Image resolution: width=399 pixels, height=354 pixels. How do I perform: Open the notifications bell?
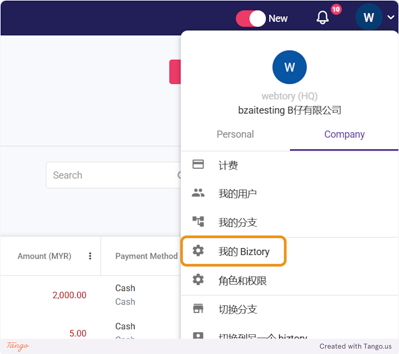tap(323, 17)
